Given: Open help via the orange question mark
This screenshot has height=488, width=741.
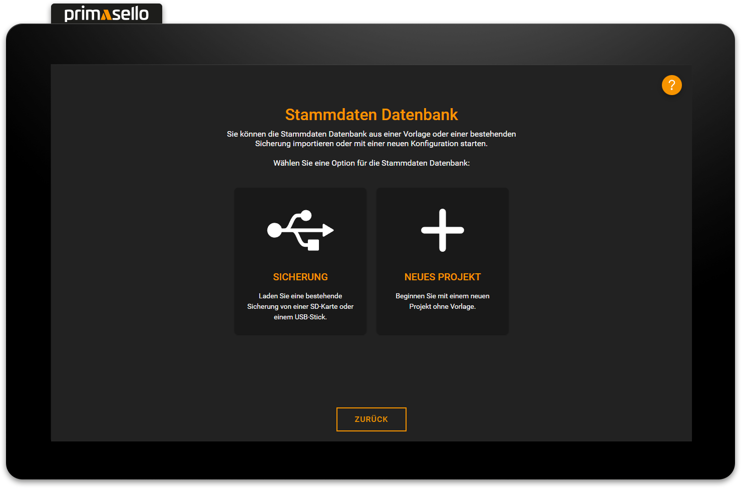Looking at the screenshot, I should coord(671,85).
